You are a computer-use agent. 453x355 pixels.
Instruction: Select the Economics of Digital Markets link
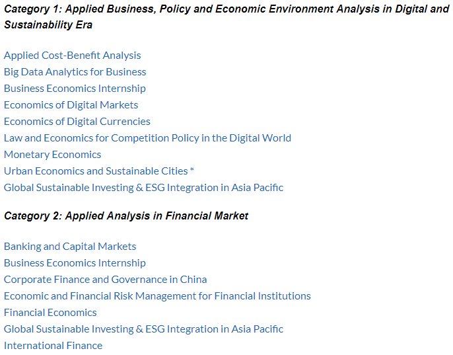click(71, 104)
